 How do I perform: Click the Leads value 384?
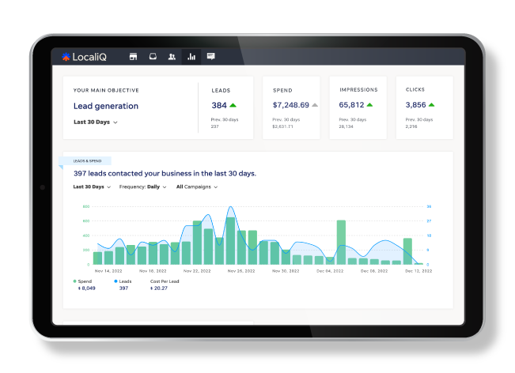pyautogui.click(x=219, y=105)
